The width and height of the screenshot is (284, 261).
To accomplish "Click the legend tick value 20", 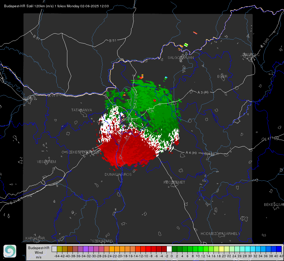I will click(x=224, y=256).
